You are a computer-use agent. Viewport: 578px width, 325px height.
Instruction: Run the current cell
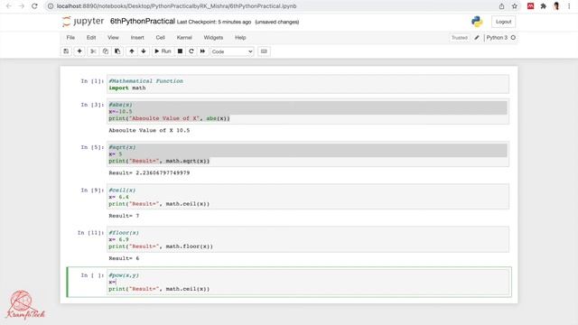163,51
